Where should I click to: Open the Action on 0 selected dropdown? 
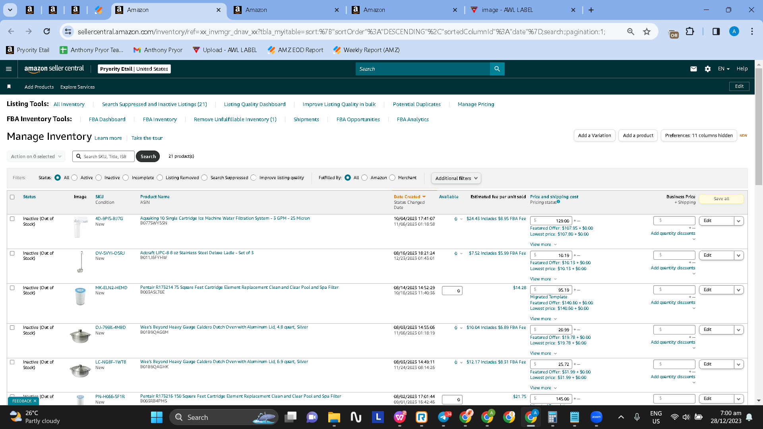tap(36, 157)
